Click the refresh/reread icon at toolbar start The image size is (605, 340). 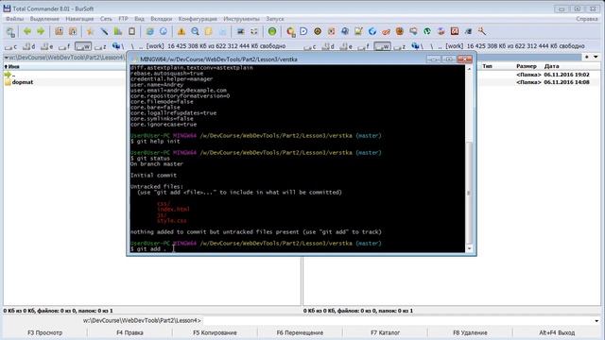click(x=10, y=32)
